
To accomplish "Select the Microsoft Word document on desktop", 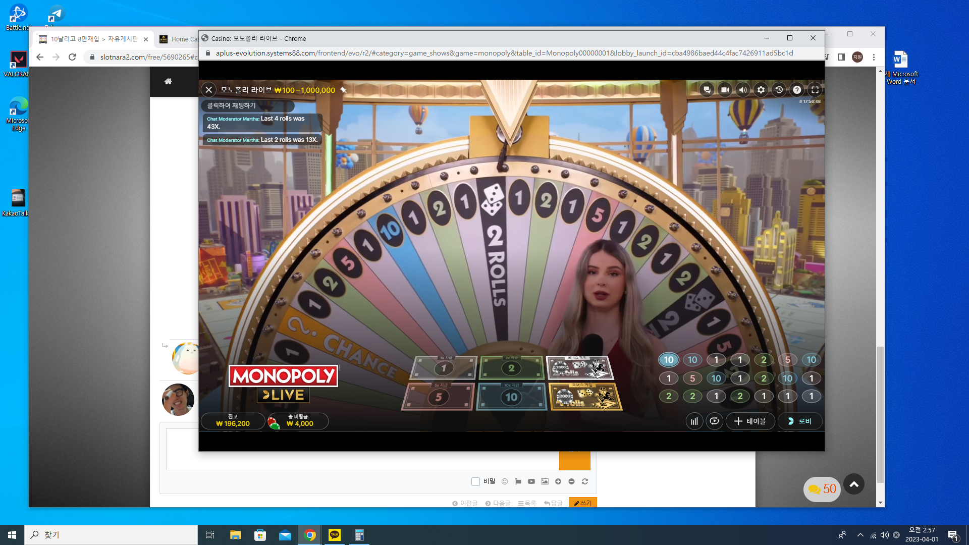I will [x=901, y=67].
